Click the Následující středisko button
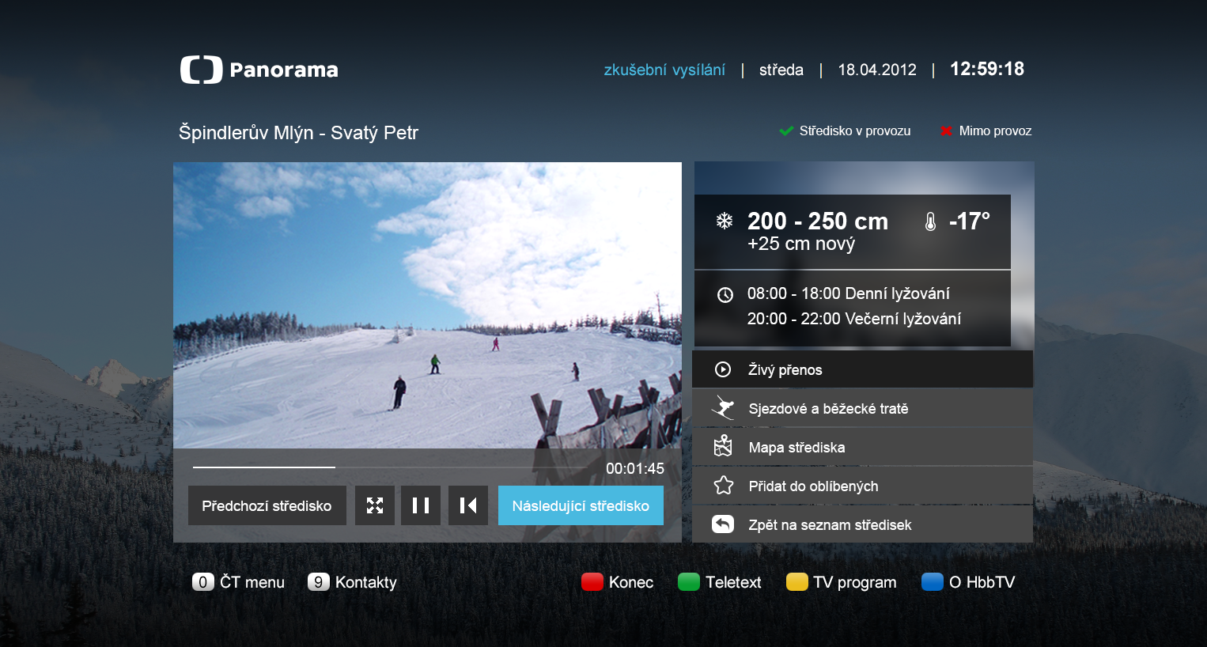This screenshot has width=1207, height=647. click(x=581, y=505)
